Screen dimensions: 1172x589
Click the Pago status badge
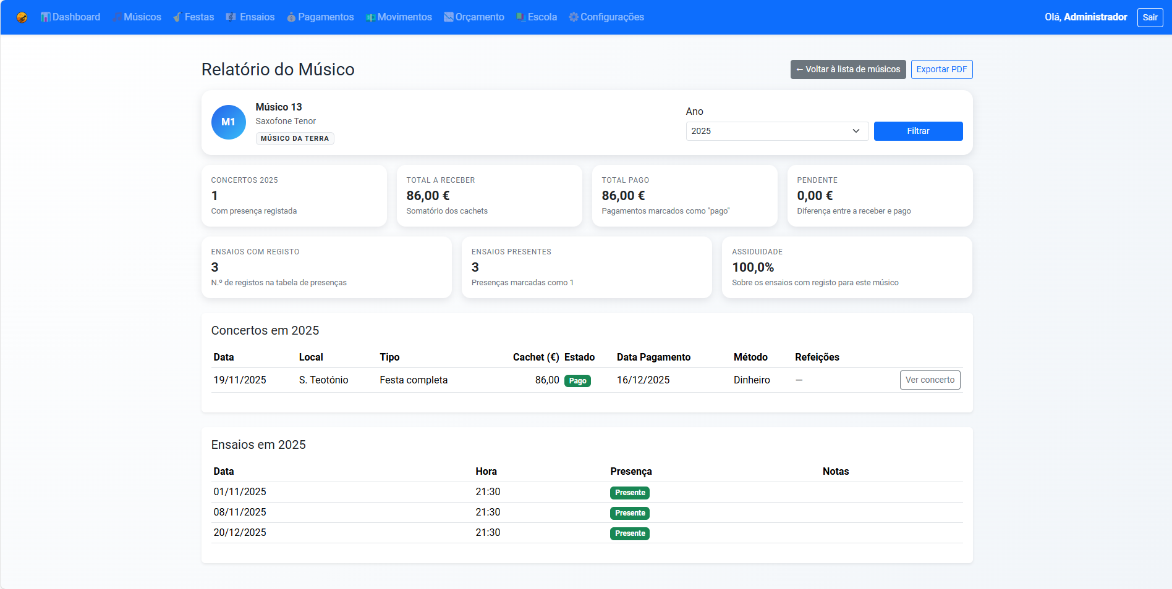[577, 381]
